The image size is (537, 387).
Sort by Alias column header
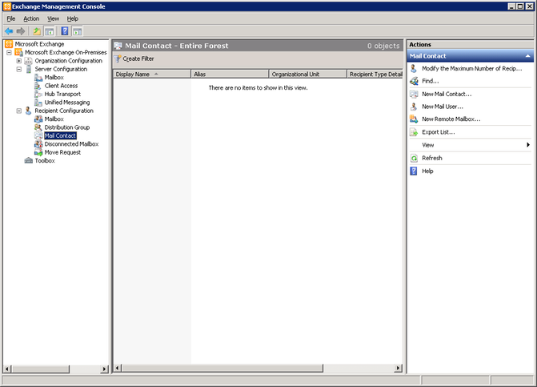(x=230, y=74)
